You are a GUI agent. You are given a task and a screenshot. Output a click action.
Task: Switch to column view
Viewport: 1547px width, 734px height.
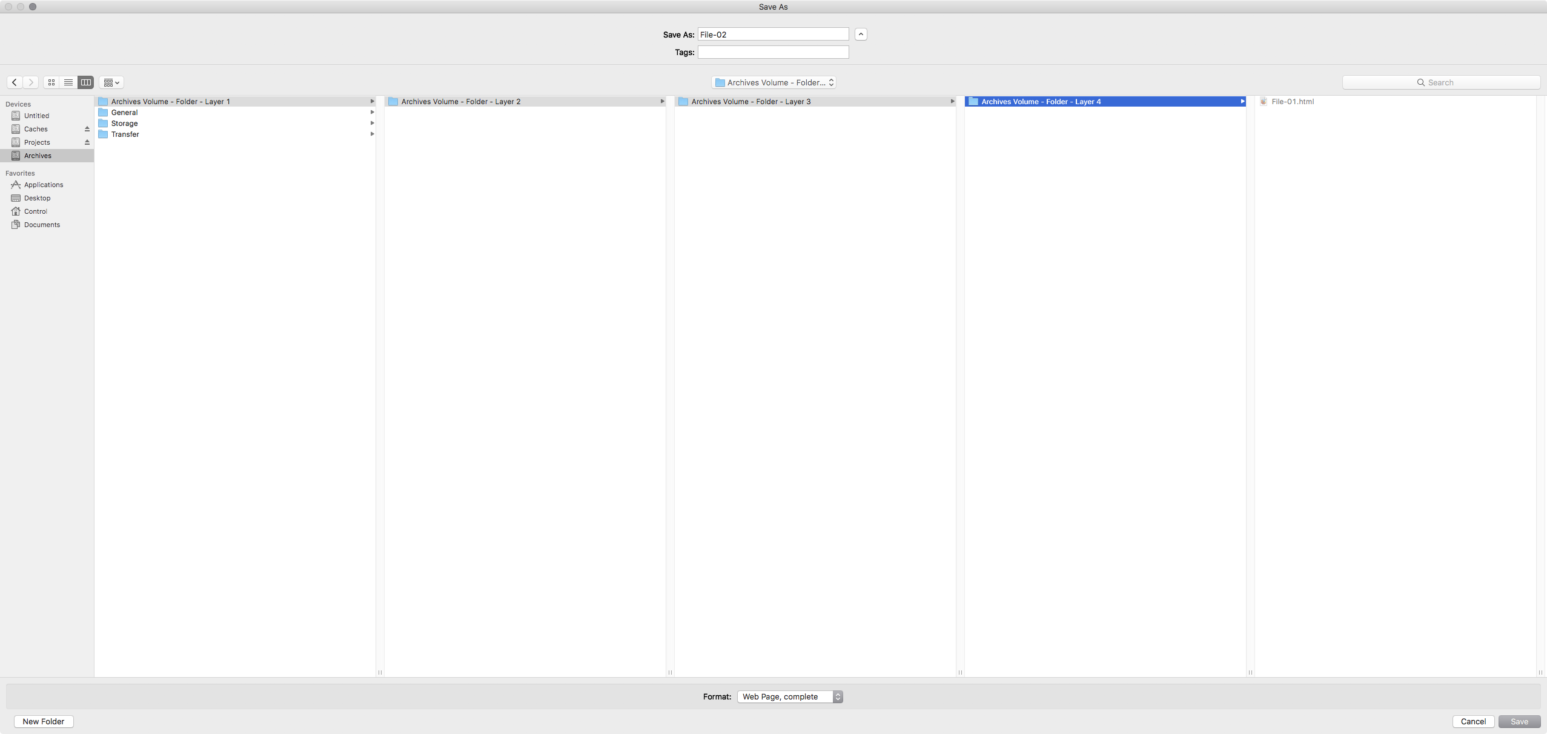point(86,82)
